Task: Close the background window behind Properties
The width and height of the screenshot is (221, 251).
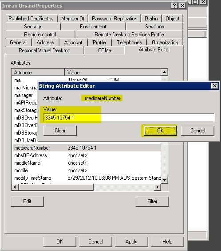Action: click(203, 2)
